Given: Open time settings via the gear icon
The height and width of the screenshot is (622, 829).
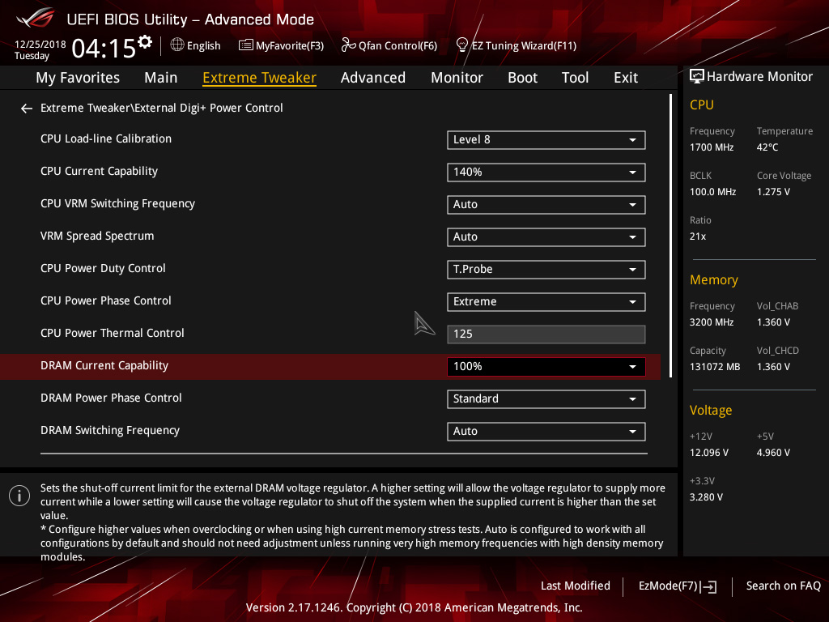Looking at the screenshot, I should [x=145, y=42].
